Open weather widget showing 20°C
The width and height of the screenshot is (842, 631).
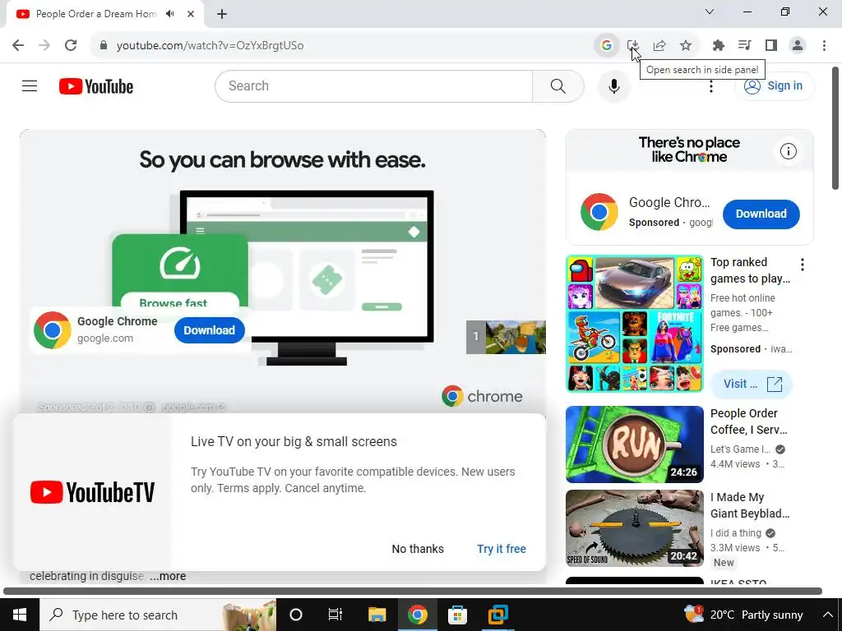pyautogui.click(x=744, y=615)
